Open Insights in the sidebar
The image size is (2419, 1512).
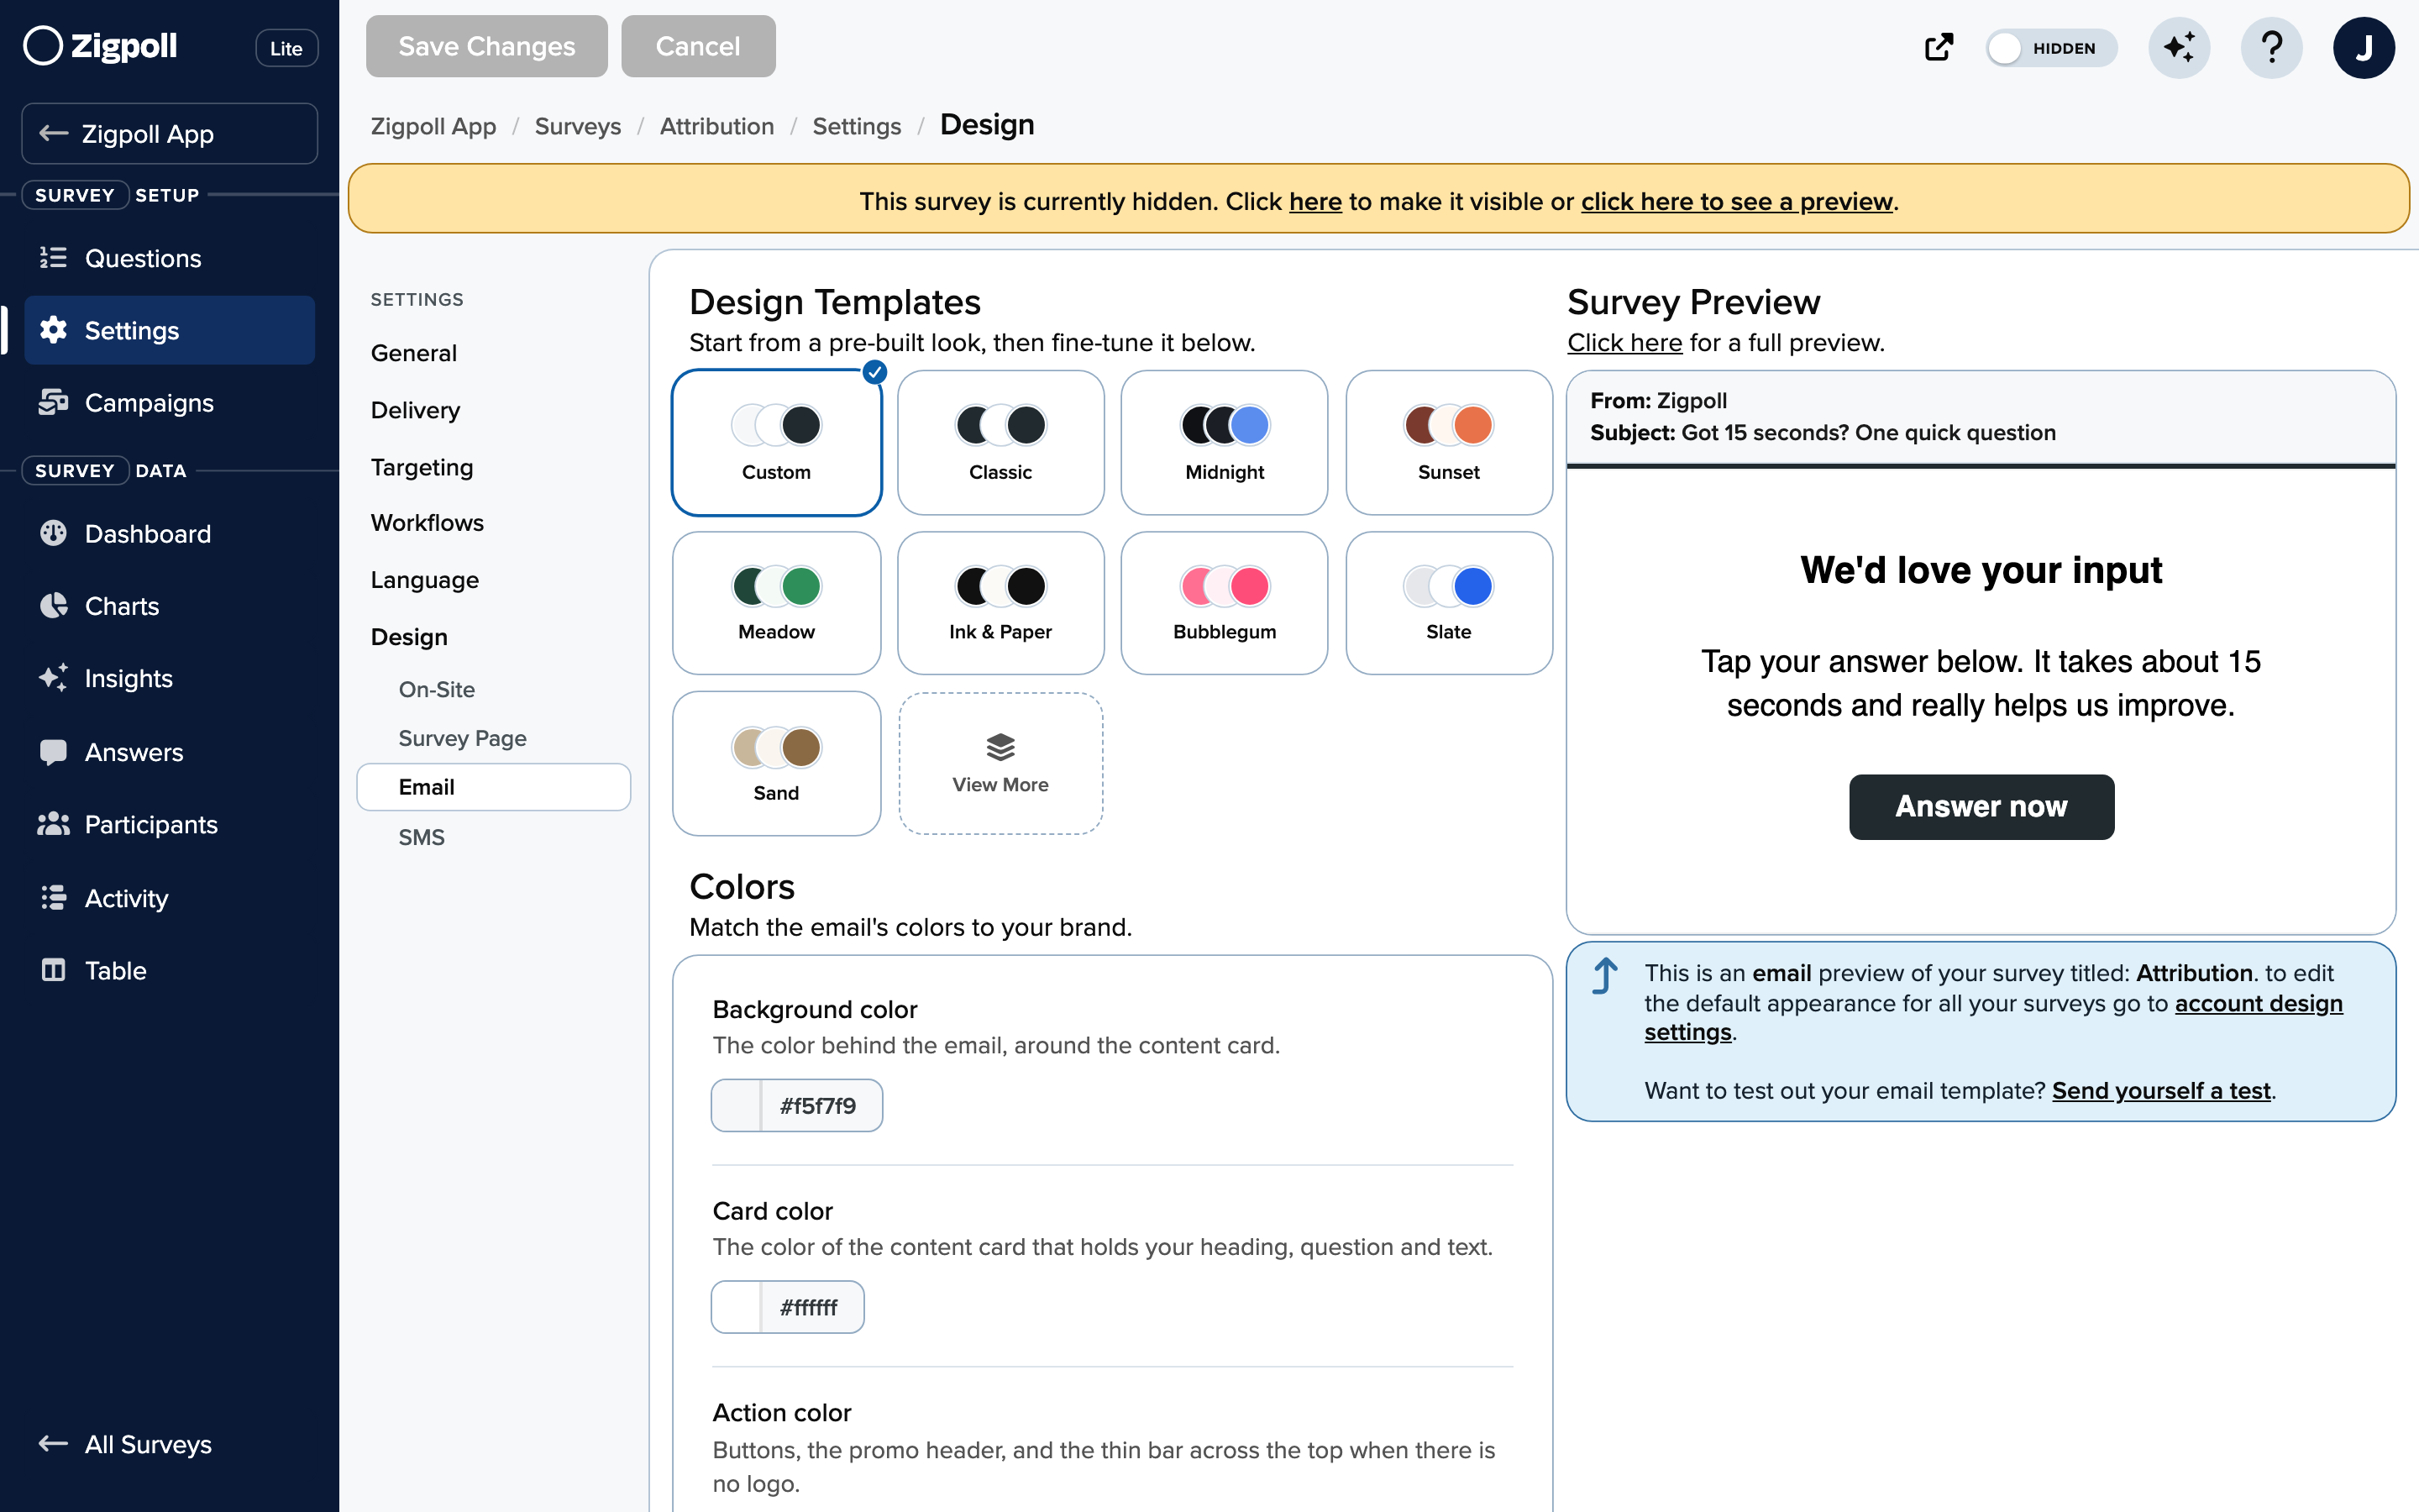pos(169,678)
